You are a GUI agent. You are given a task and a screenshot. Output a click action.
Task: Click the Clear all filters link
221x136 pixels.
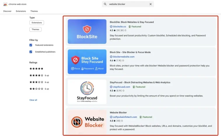click(33, 100)
